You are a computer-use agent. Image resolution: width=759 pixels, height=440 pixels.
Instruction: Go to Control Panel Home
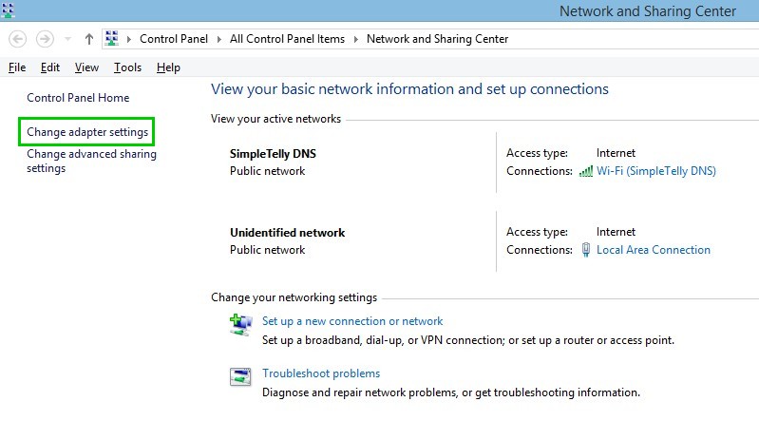coord(78,98)
